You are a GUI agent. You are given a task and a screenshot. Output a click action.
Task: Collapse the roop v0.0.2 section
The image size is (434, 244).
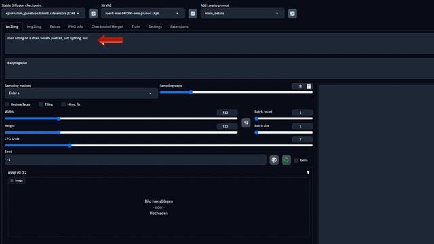coord(308,172)
